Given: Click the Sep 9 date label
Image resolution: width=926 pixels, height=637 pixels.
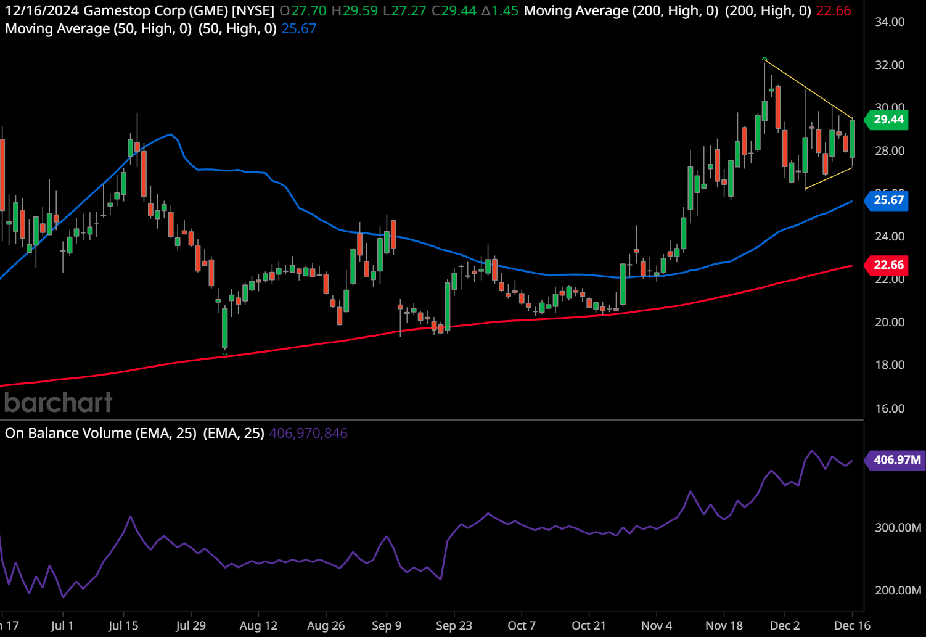Looking at the screenshot, I should tap(387, 625).
